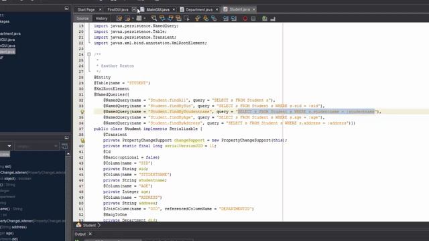Image resolution: width=429 pixels, height=241 pixels.
Task: Stop Macro Recording square icon
Action: coord(253,18)
